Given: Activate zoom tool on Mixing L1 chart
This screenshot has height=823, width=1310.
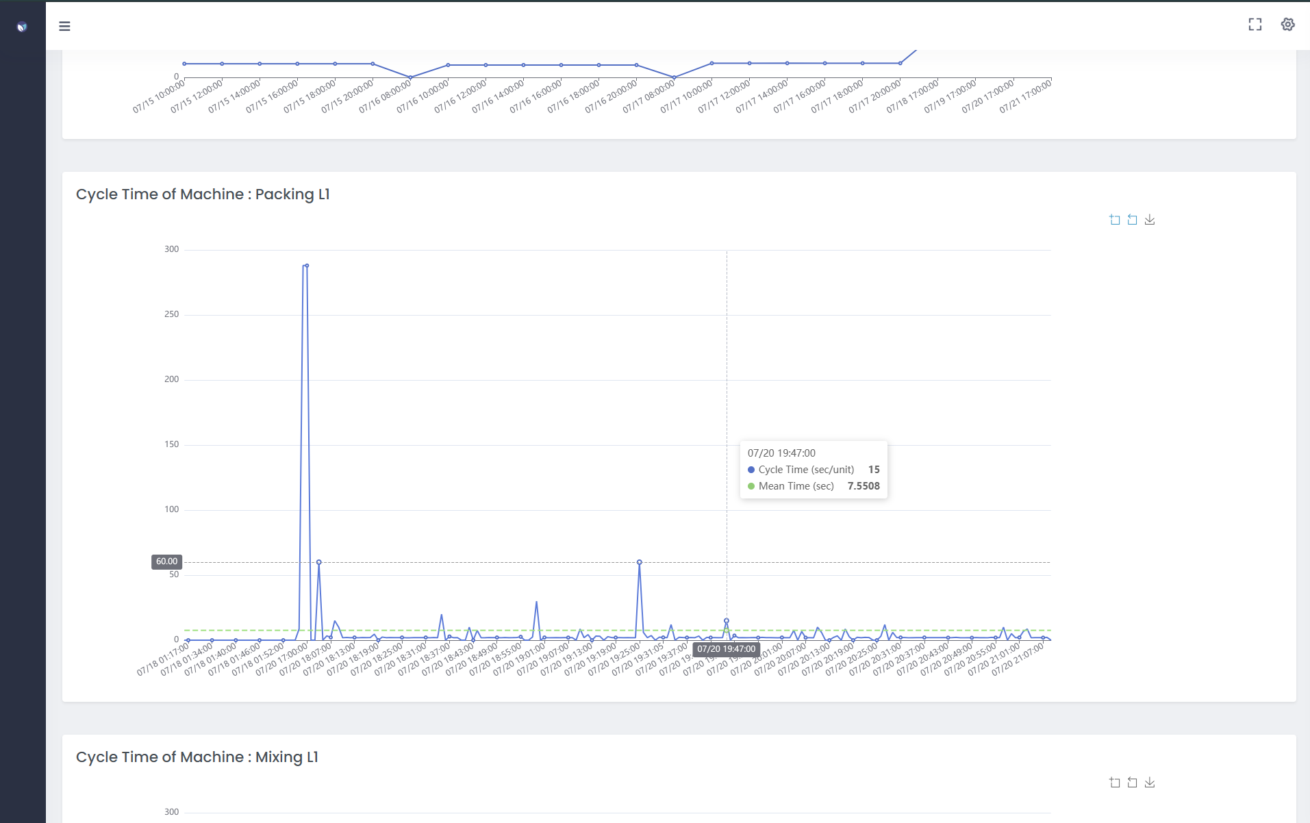Looking at the screenshot, I should point(1115,783).
